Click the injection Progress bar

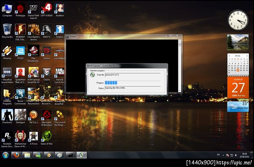[x=133, y=83]
